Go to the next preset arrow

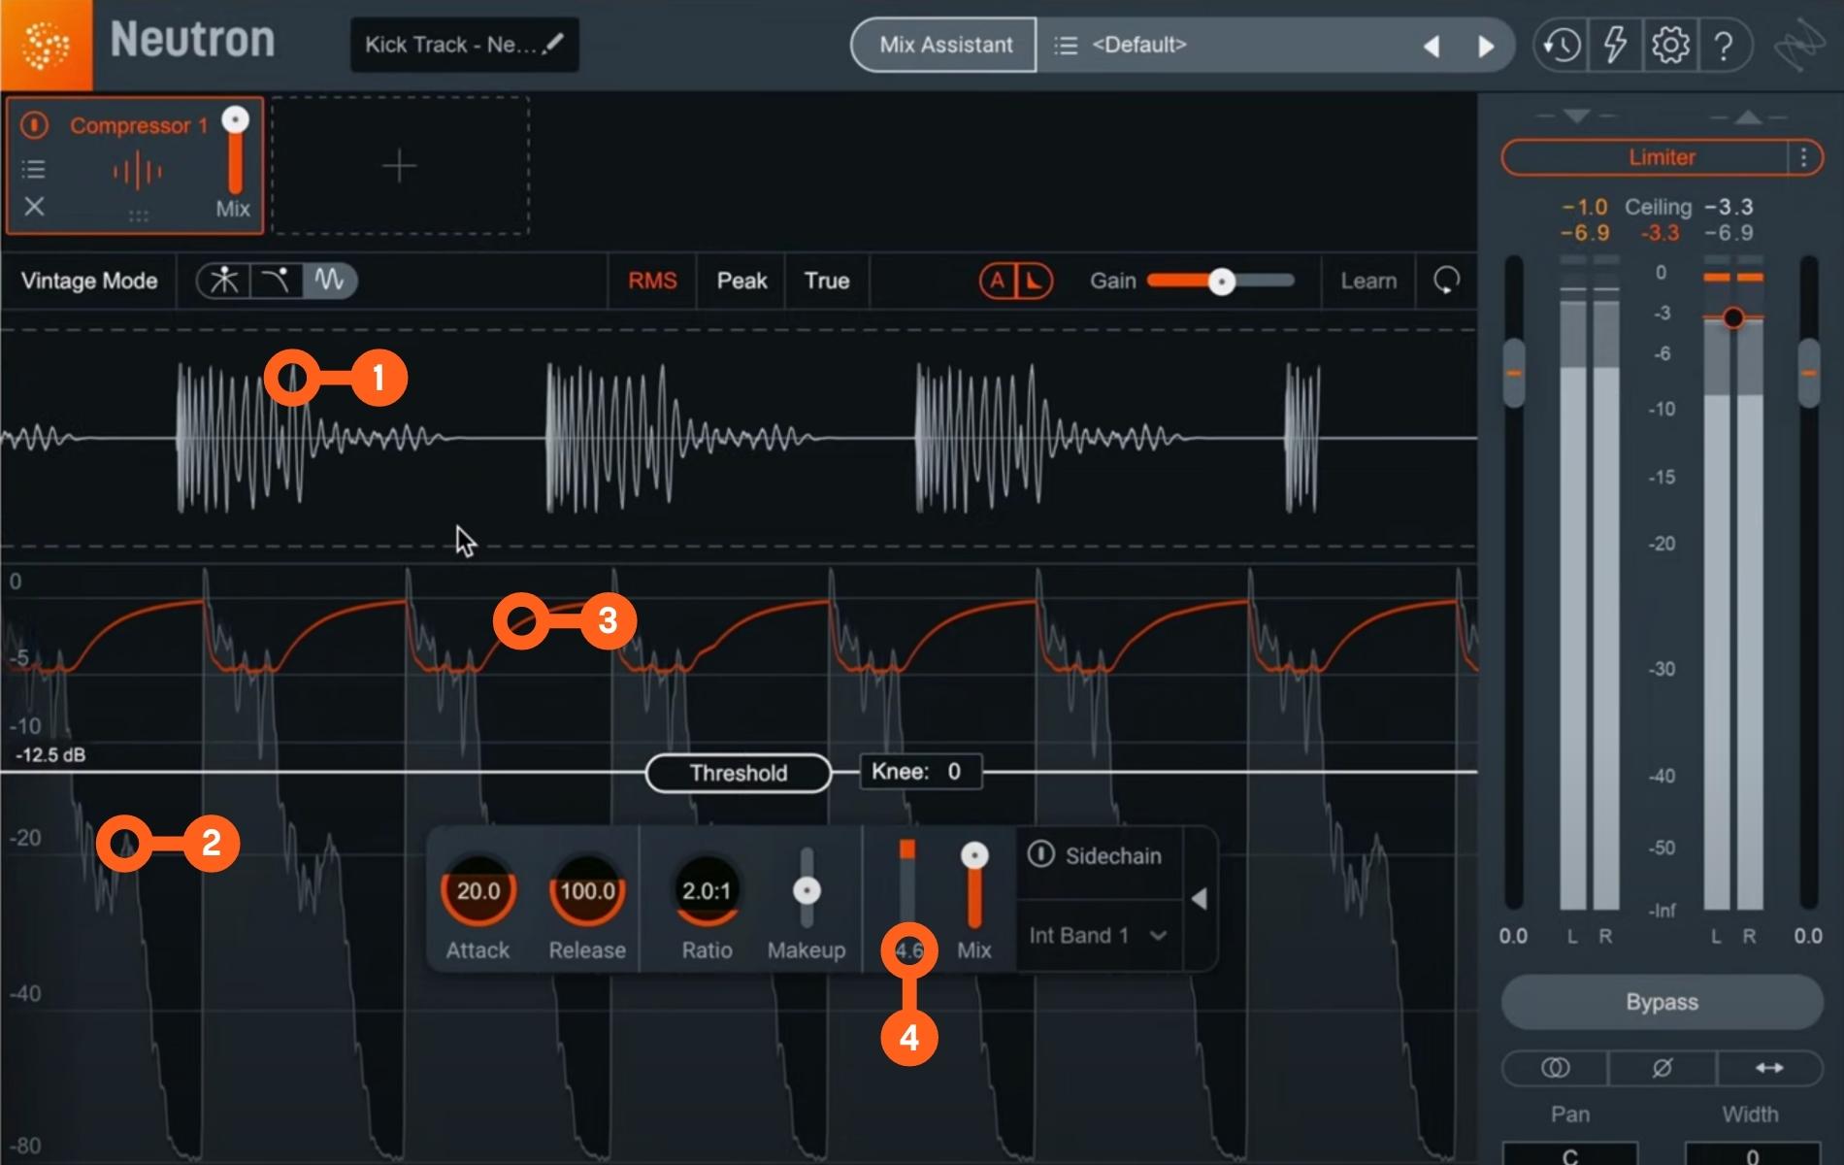(x=1486, y=46)
